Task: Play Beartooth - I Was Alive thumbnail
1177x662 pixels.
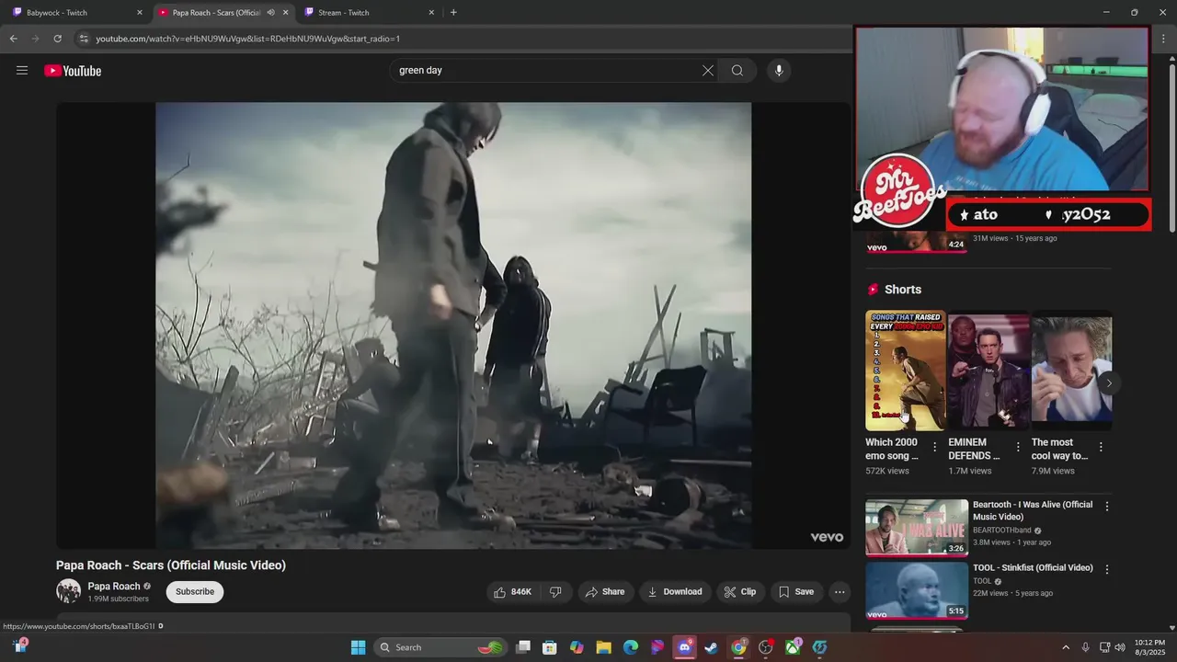Action: (x=917, y=528)
